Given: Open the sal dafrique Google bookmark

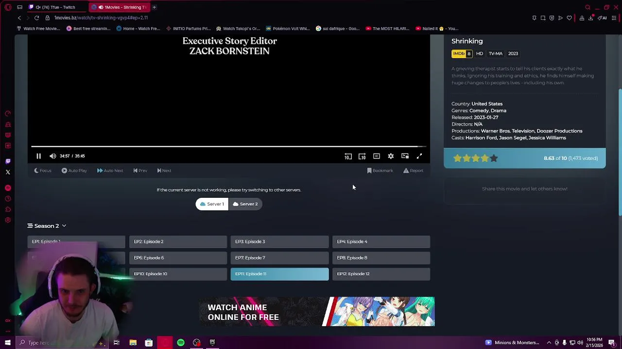Looking at the screenshot, I should click(x=338, y=29).
